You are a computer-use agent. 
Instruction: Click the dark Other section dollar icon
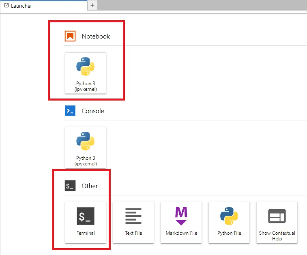[x=70, y=186]
